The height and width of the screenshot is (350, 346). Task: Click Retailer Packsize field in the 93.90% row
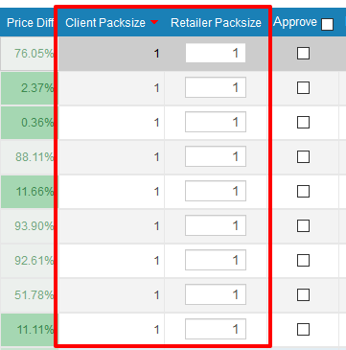pyautogui.click(x=216, y=225)
